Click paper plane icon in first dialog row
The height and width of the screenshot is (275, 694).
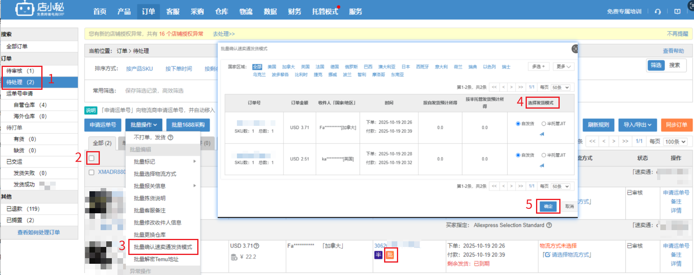(542, 134)
